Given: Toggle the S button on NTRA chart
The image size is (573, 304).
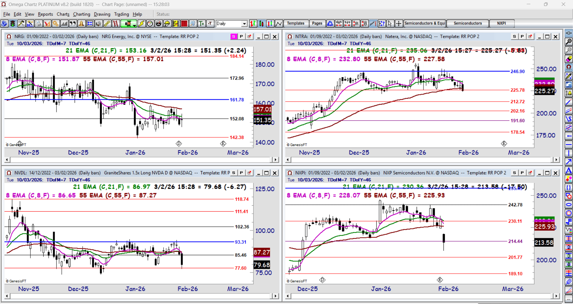Looking at the screenshot, I should pyautogui.click(x=515, y=37).
